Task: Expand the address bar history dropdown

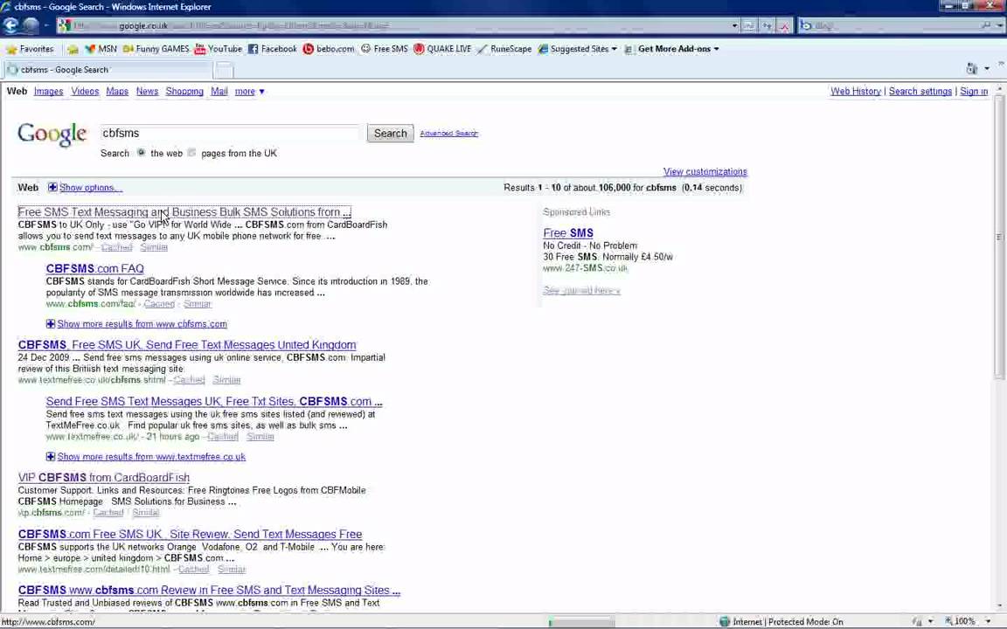Action: [734, 25]
